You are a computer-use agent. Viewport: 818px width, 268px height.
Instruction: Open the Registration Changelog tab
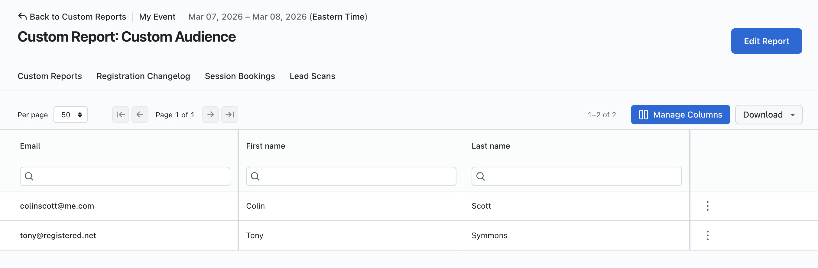coord(143,76)
